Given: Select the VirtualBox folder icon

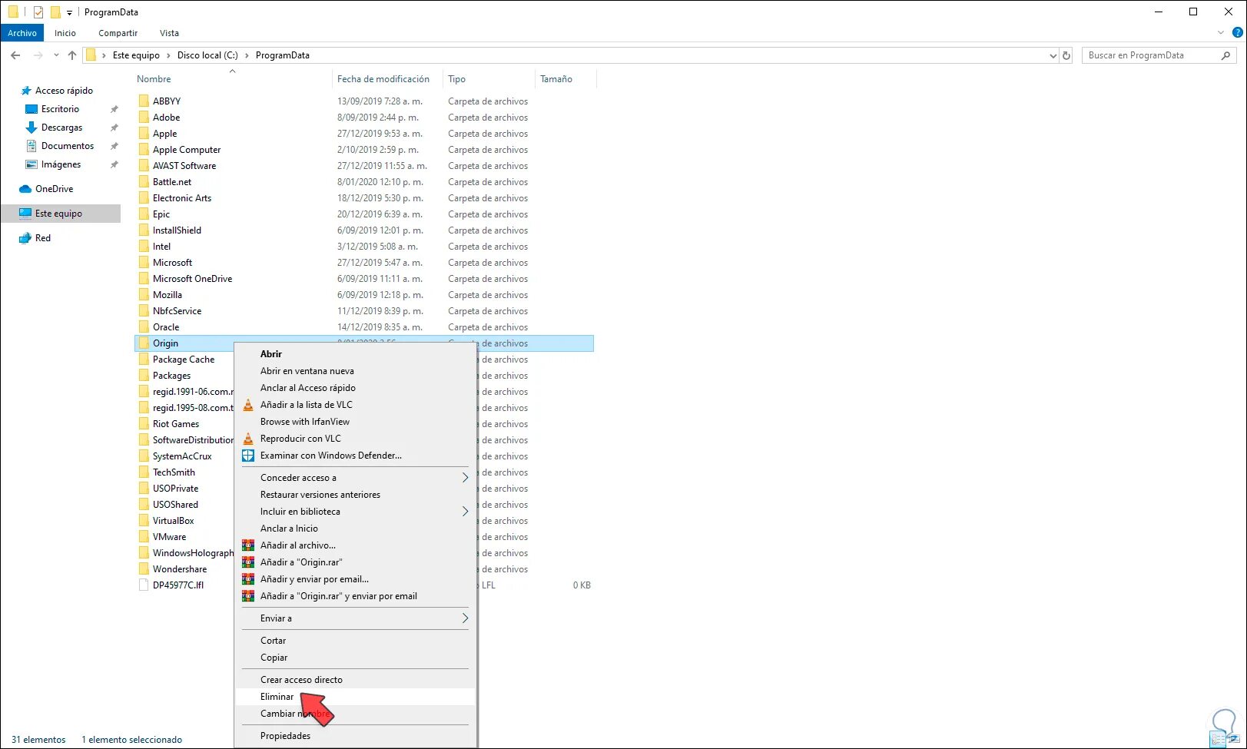Looking at the screenshot, I should 144,520.
